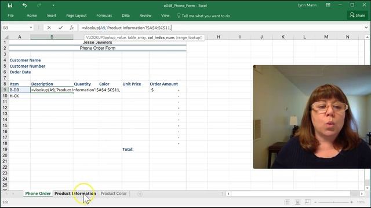Open the Quick Access Toolbar customization arrow

(53, 5)
